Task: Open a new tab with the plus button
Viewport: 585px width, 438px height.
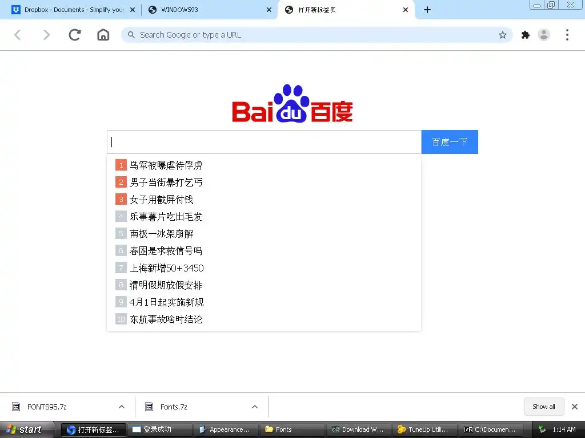Action: pos(427,10)
